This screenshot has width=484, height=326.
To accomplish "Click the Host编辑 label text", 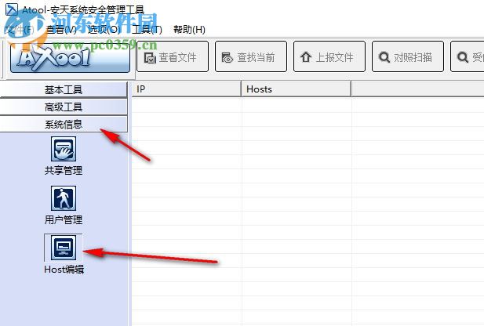I will 64,270.
